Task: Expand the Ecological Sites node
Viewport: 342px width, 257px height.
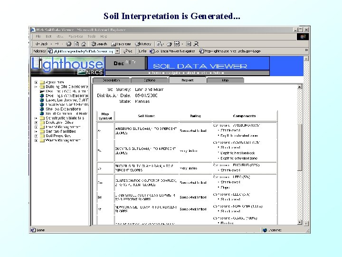Action: (36, 123)
